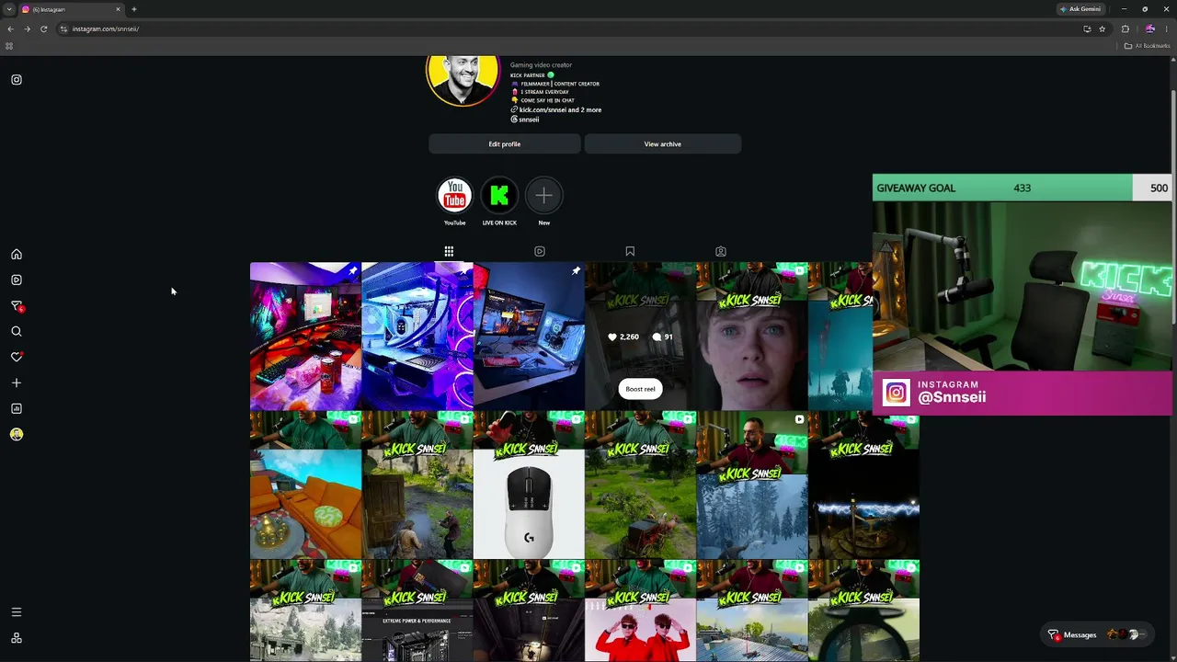Viewport: 1177px width, 662px height.
Task: Click the Edit profile button
Action: tap(505, 144)
